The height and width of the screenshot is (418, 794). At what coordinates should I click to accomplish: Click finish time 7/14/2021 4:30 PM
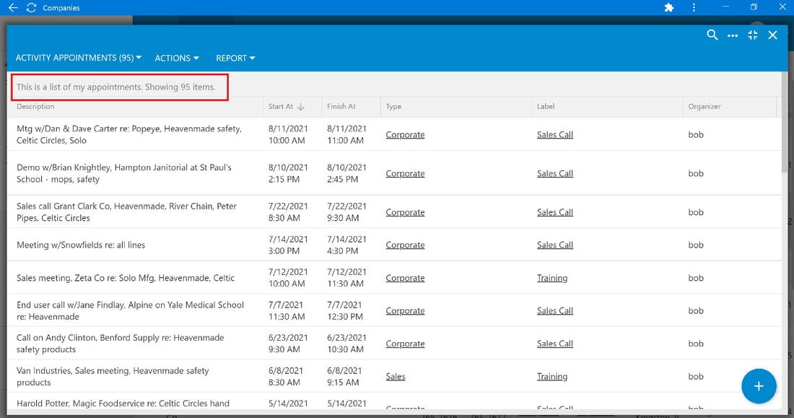tap(346, 245)
